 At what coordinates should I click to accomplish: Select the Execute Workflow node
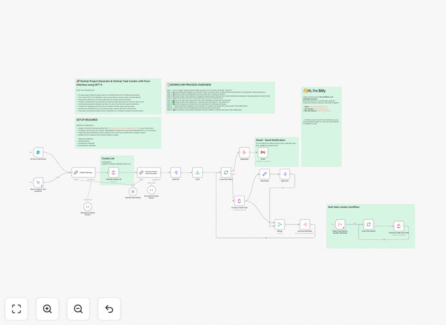(305, 225)
